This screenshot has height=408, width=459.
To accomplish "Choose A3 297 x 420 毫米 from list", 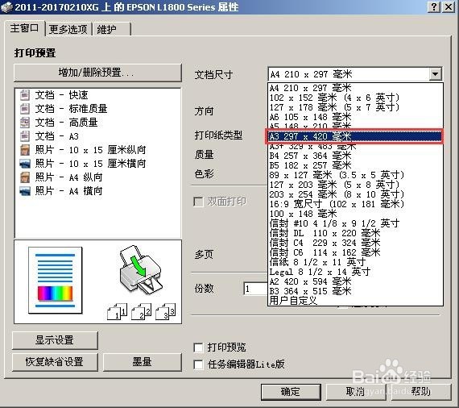I will pos(354,136).
